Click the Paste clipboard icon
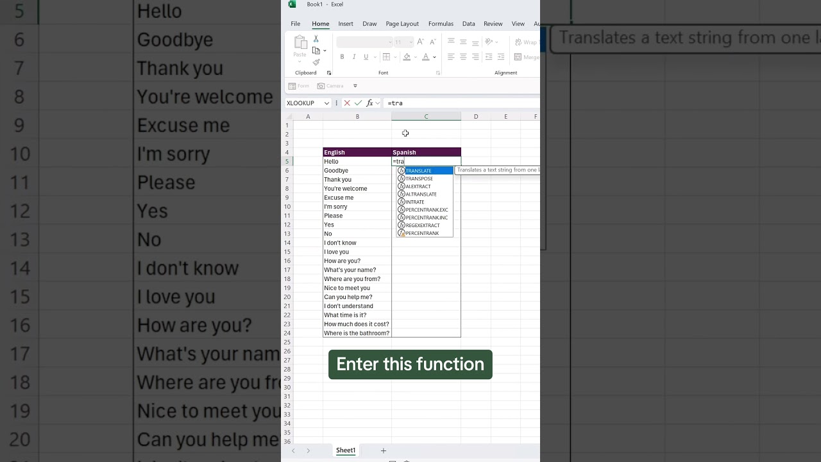The height and width of the screenshot is (462, 821). 300,42
